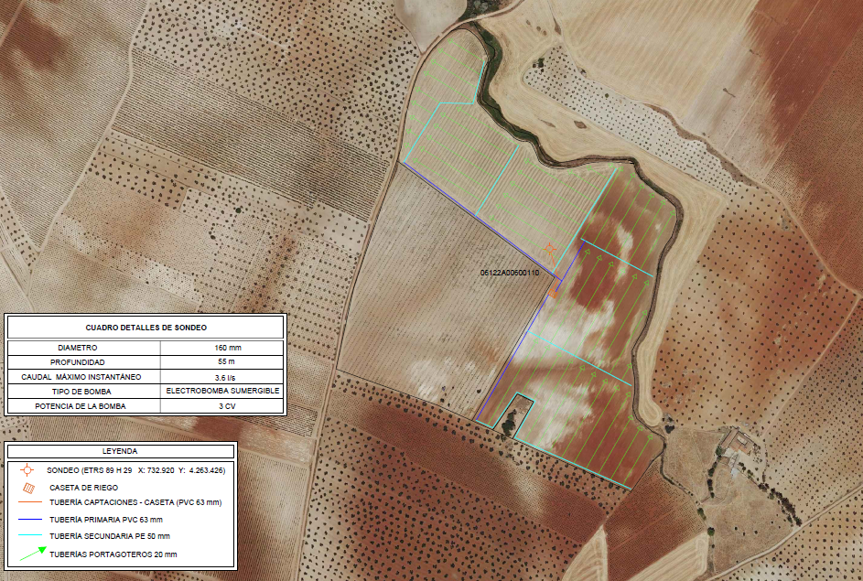Screen dimensions: 863x581
Task: Click the orange caseta symbol on map
Action: (x=552, y=294)
